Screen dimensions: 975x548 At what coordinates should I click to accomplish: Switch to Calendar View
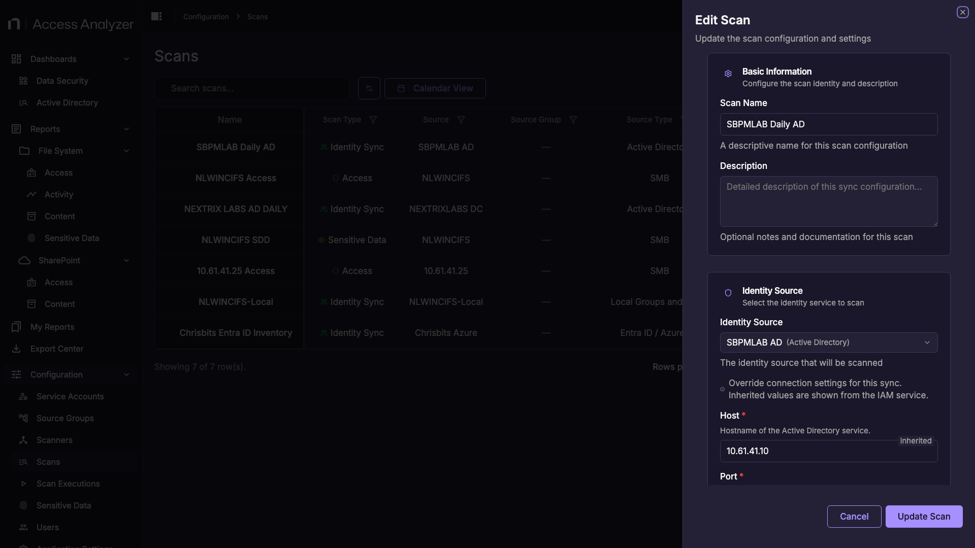[x=435, y=88]
